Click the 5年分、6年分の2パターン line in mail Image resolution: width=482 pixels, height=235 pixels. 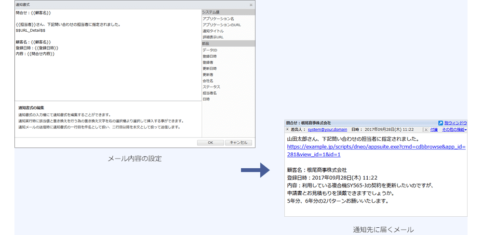click(338, 201)
